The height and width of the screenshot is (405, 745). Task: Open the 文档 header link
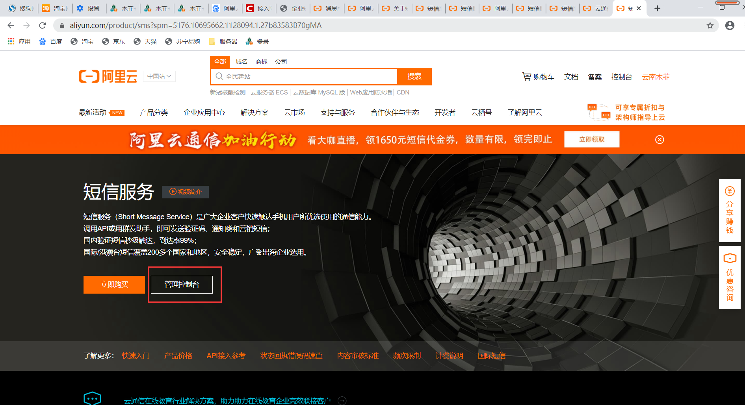(x=571, y=77)
